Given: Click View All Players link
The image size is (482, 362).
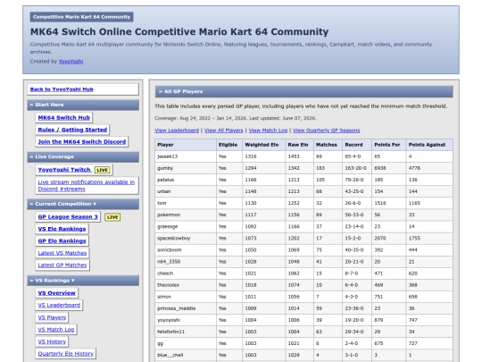Looking at the screenshot, I should point(224,130).
